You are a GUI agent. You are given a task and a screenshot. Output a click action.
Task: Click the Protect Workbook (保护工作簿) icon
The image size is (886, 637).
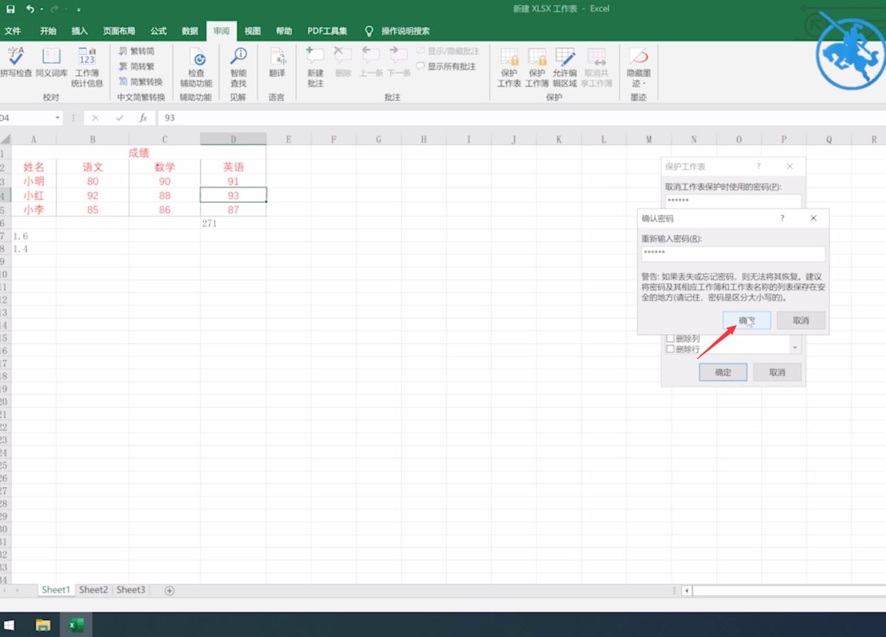[x=536, y=67]
